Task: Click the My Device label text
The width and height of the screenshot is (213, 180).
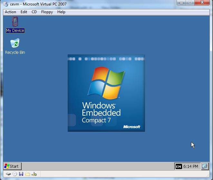Action: [15, 31]
